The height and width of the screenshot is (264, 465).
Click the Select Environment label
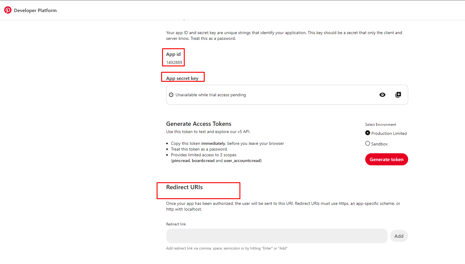pyautogui.click(x=380, y=124)
